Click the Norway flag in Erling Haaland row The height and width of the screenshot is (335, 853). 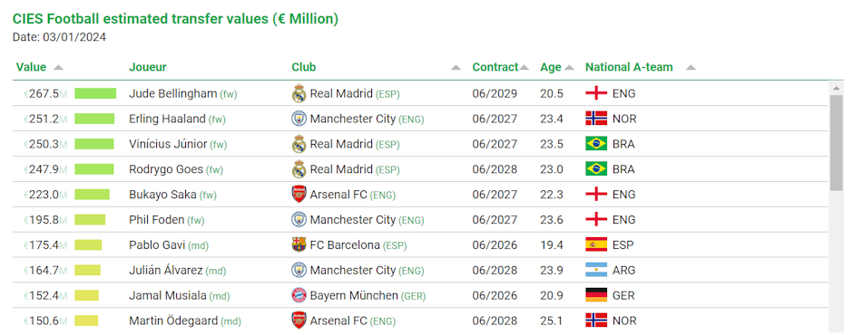click(596, 119)
